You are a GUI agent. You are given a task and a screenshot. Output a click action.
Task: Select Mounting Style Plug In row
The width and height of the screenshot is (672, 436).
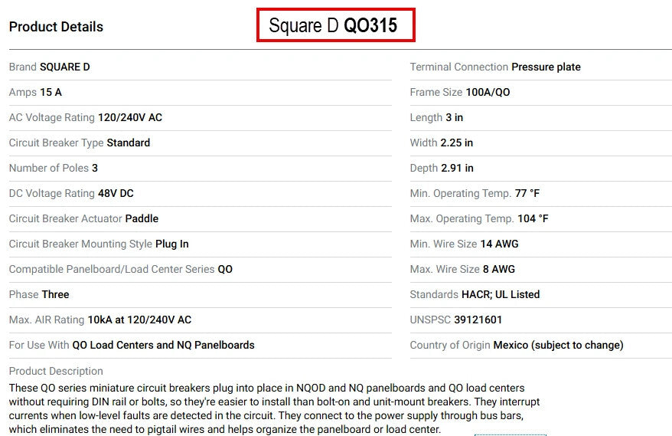pos(99,244)
